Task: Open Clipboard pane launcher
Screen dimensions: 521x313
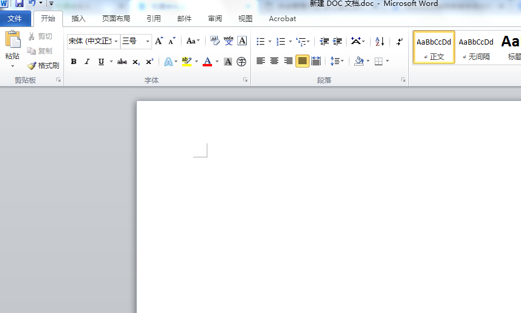Action: pos(59,80)
